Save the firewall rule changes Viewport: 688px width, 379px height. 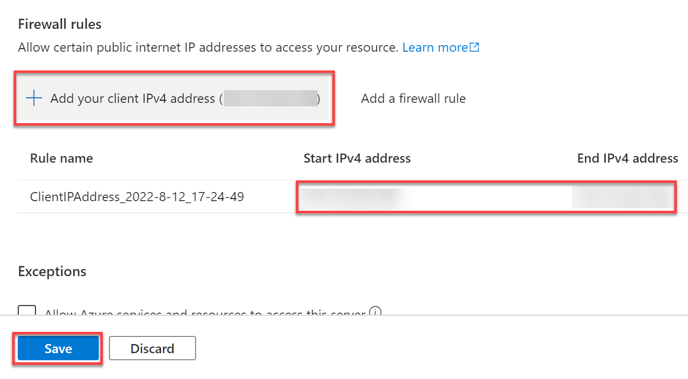pyautogui.click(x=58, y=349)
